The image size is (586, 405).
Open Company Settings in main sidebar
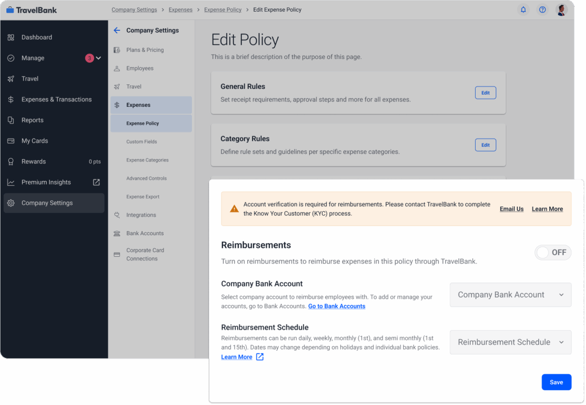click(54, 203)
